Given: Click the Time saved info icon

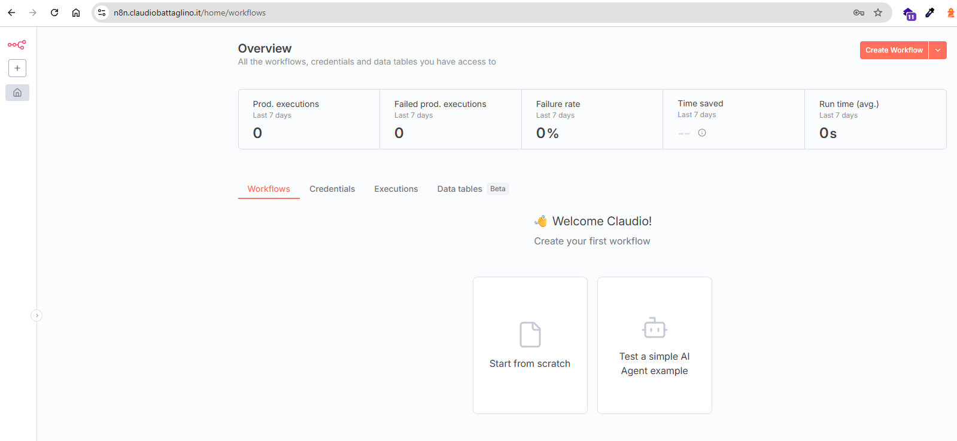Looking at the screenshot, I should 702,133.
